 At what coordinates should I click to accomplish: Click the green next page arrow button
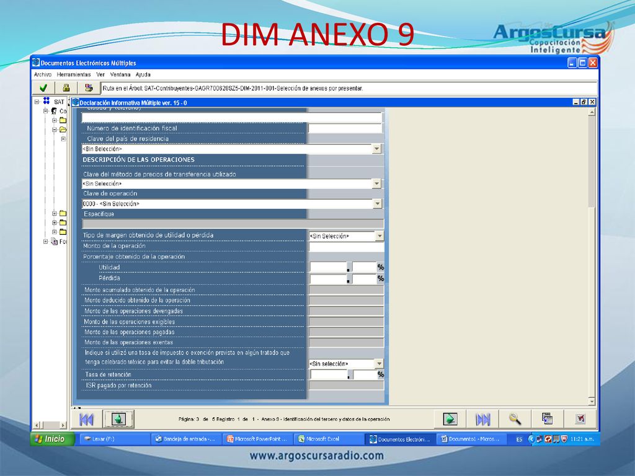[450, 419]
